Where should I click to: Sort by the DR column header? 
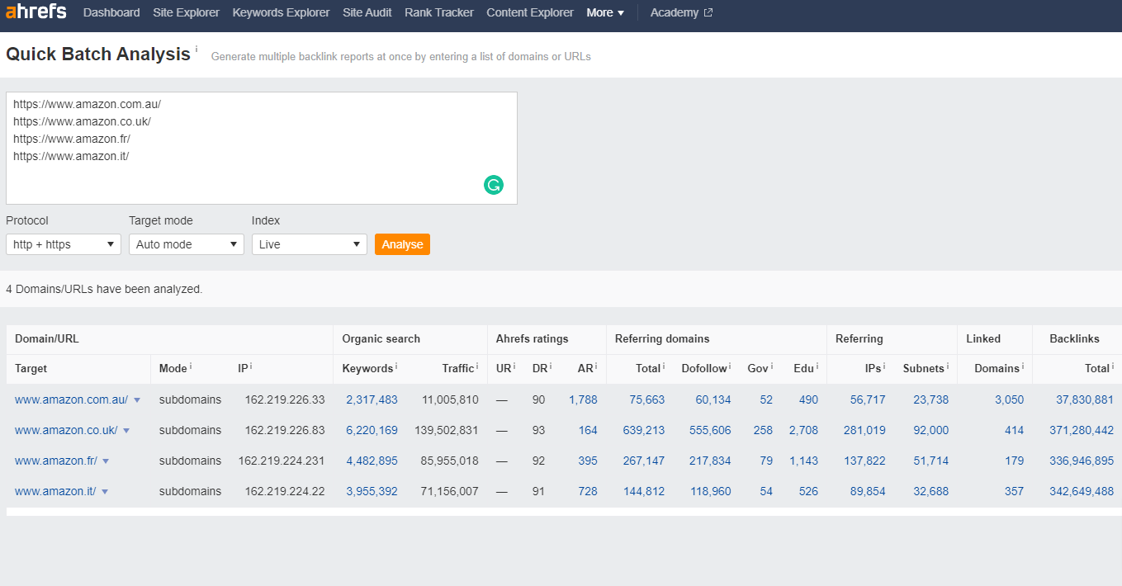pos(540,368)
